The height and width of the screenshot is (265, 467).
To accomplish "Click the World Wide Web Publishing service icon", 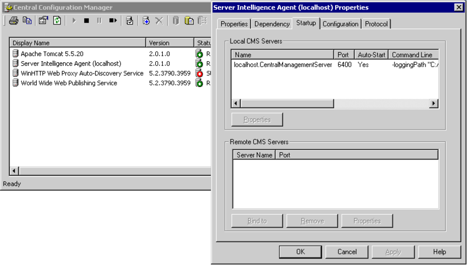I will tap(15, 83).
